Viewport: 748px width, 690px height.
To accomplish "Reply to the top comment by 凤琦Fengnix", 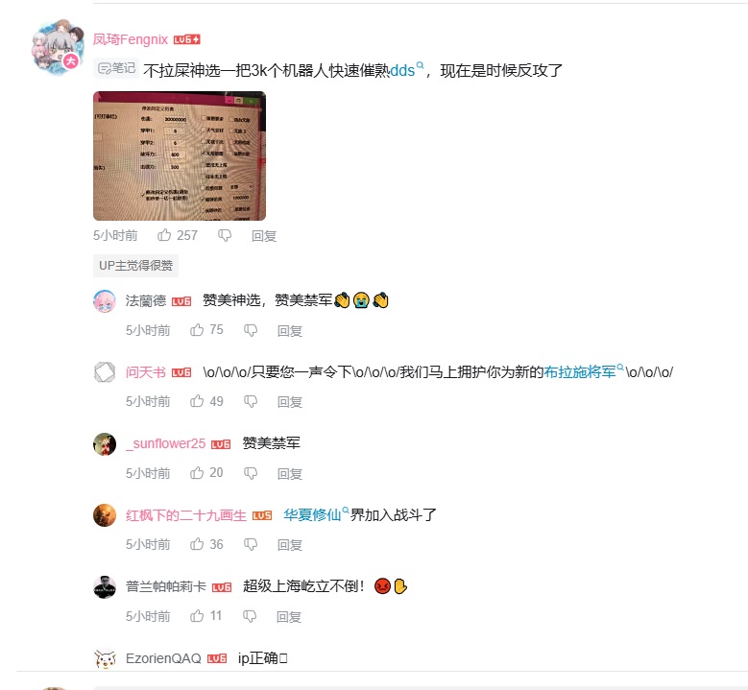I will pyautogui.click(x=264, y=235).
